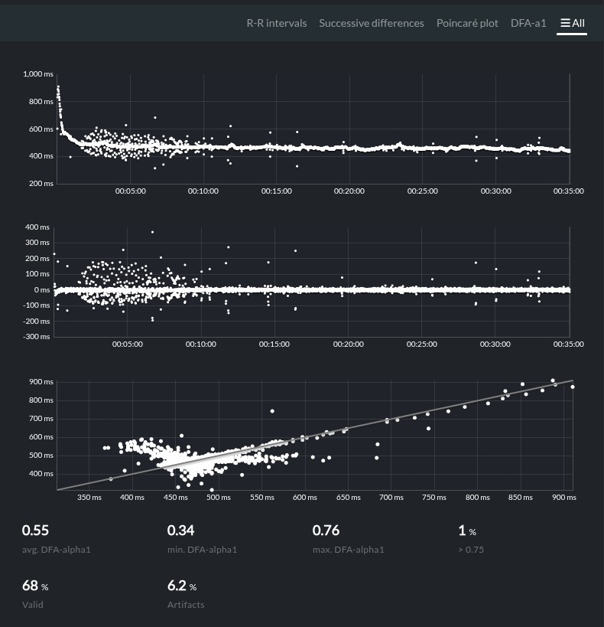The width and height of the screenshot is (604, 627).
Task: Select the Poincaré plot tab
Action: pyautogui.click(x=467, y=23)
